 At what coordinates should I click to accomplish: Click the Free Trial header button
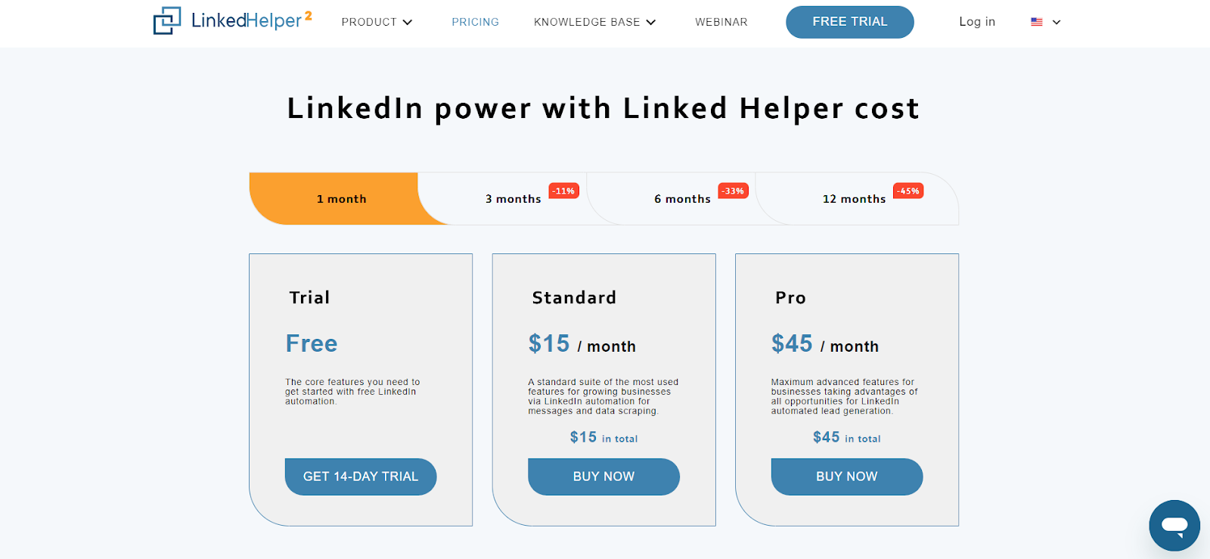click(x=849, y=22)
